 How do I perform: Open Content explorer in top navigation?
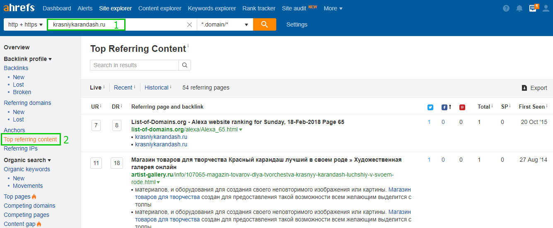click(160, 8)
